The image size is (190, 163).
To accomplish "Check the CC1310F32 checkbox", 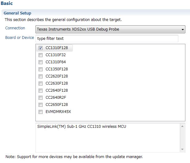I will (x=40, y=55).
